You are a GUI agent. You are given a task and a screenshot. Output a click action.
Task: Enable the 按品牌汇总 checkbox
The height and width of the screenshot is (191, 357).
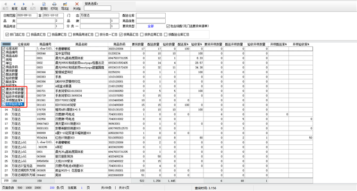click(49, 34)
